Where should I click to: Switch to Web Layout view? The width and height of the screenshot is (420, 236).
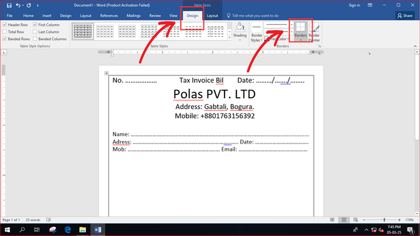[356, 220]
